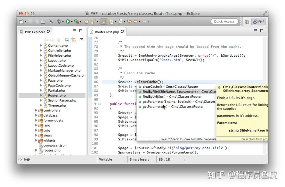
Task: Choose getParameter($name, $default) proposal
Action: coord(177,102)
